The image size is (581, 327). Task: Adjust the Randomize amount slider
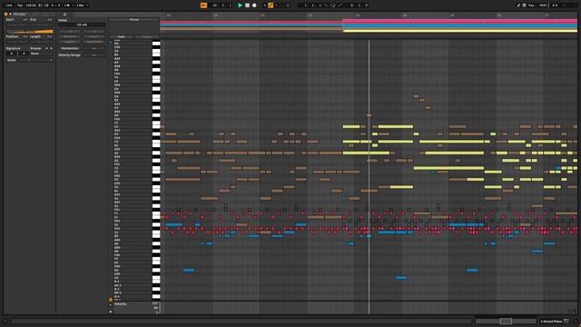coord(94,48)
